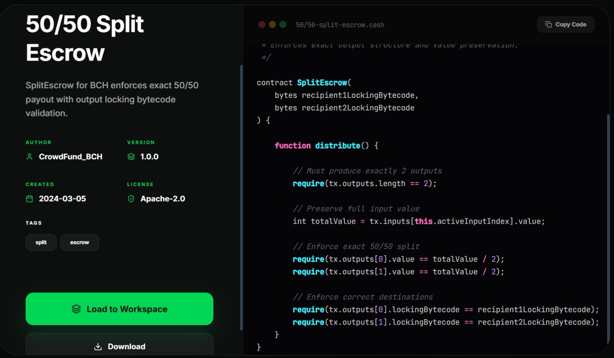Click the author person icon
614x358 pixels.
pos(30,157)
